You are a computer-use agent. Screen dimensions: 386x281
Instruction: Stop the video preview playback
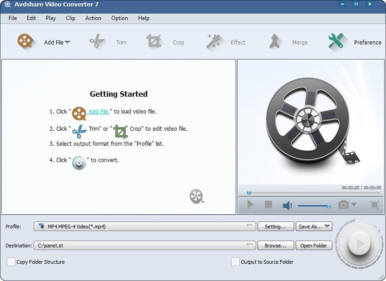pyautogui.click(x=268, y=205)
